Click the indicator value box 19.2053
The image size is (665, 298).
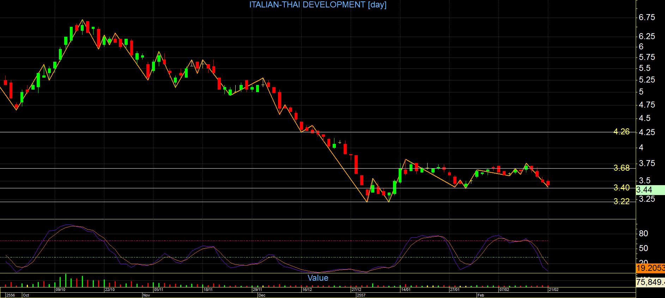click(650, 268)
